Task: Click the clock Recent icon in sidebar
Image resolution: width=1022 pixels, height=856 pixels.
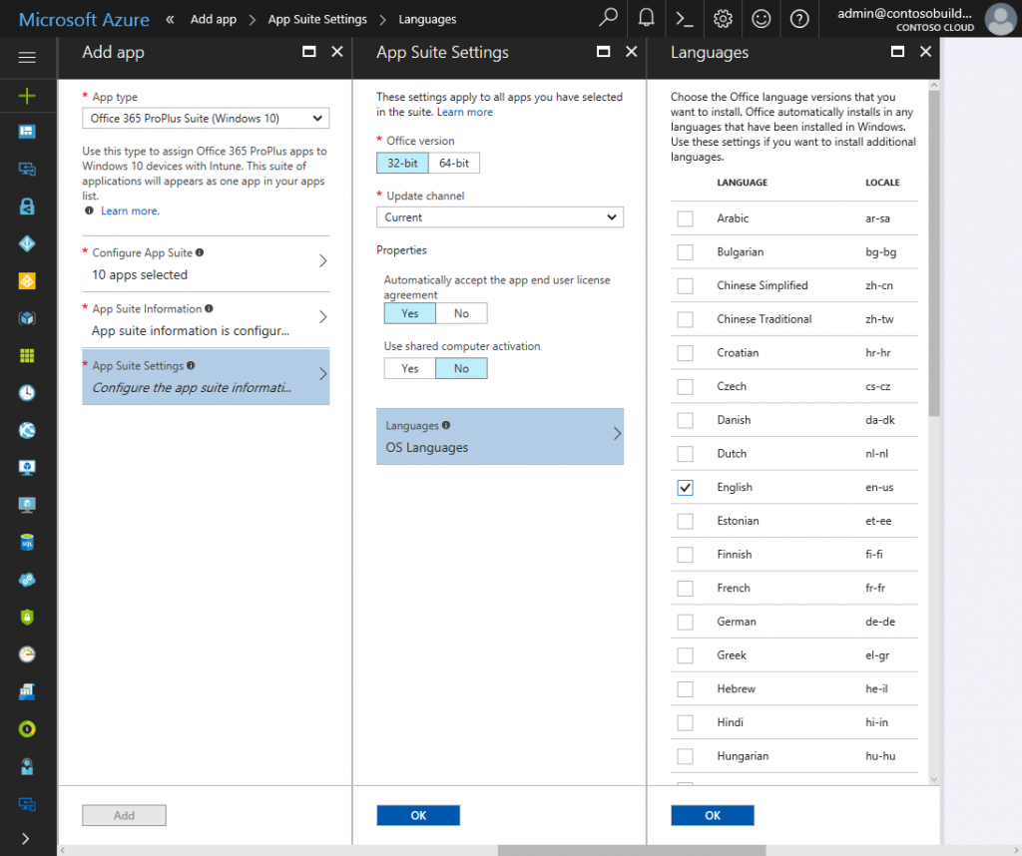Action: pyautogui.click(x=27, y=393)
